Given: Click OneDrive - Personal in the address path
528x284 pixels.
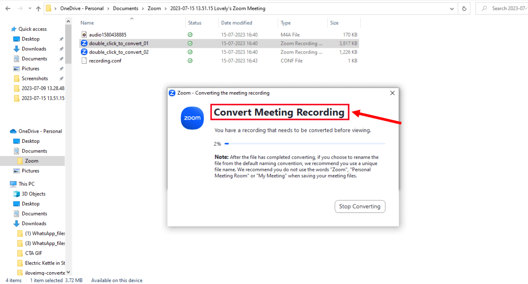Looking at the screenshot, I should pos(82,9).
